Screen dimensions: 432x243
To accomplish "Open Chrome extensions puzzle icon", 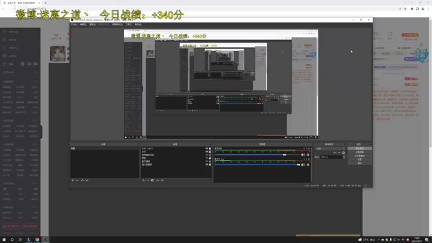I will click(x=412, y=9).
